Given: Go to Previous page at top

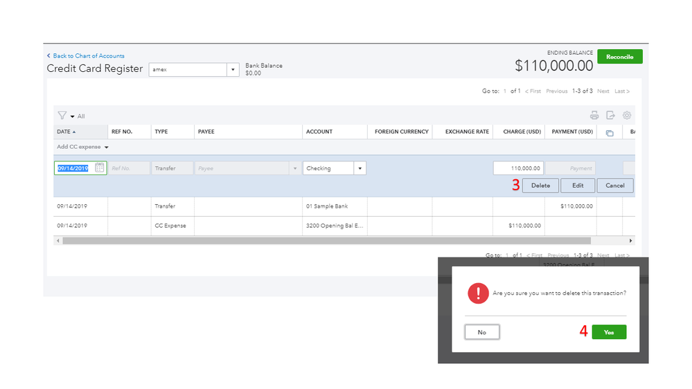Looking at the screenshot, I should click(x=556, y=91).
